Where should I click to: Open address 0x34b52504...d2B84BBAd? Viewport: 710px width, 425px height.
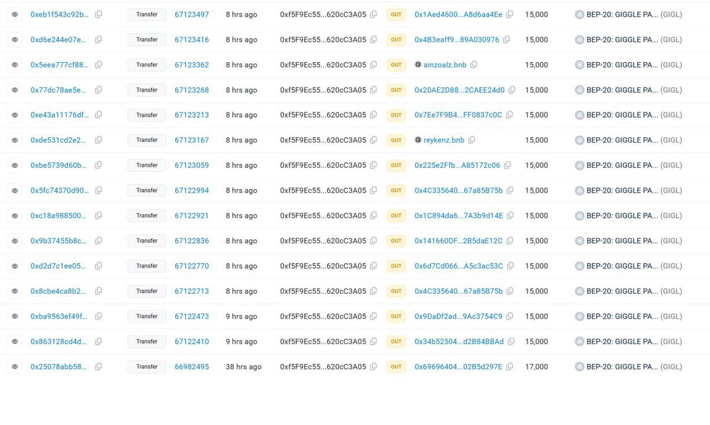459,341
